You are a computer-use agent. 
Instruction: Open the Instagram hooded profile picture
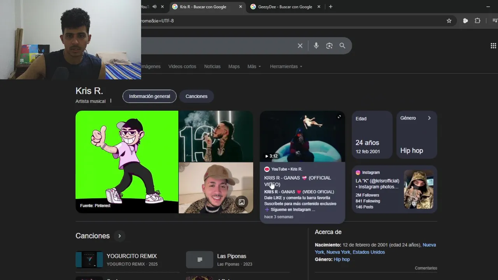419,189
